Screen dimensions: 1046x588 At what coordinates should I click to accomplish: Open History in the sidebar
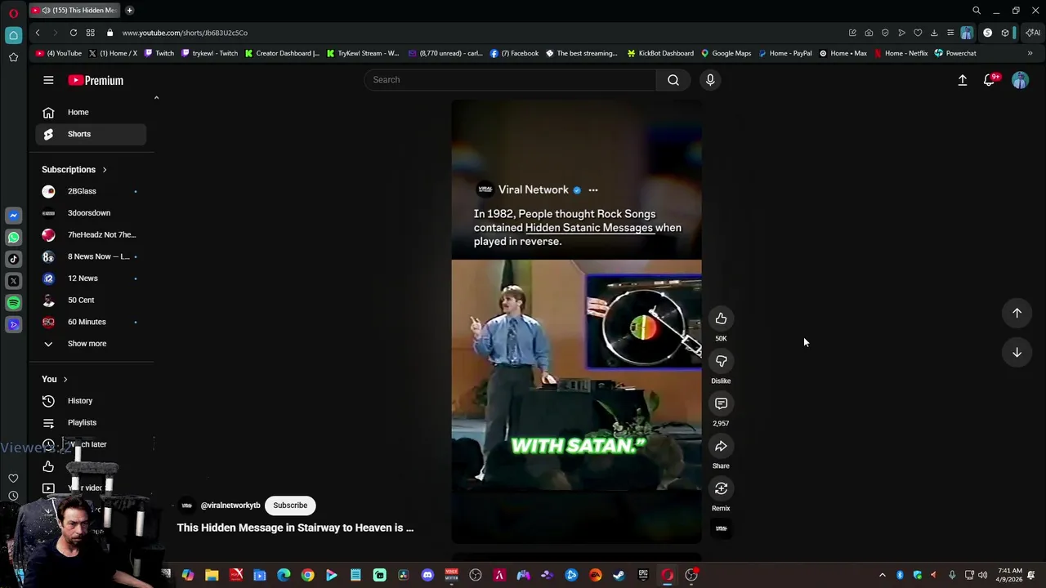click(x=91, y=401)
